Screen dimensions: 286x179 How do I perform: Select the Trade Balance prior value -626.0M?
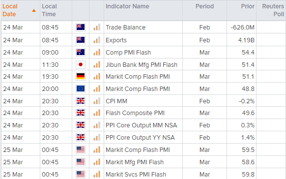242,28
